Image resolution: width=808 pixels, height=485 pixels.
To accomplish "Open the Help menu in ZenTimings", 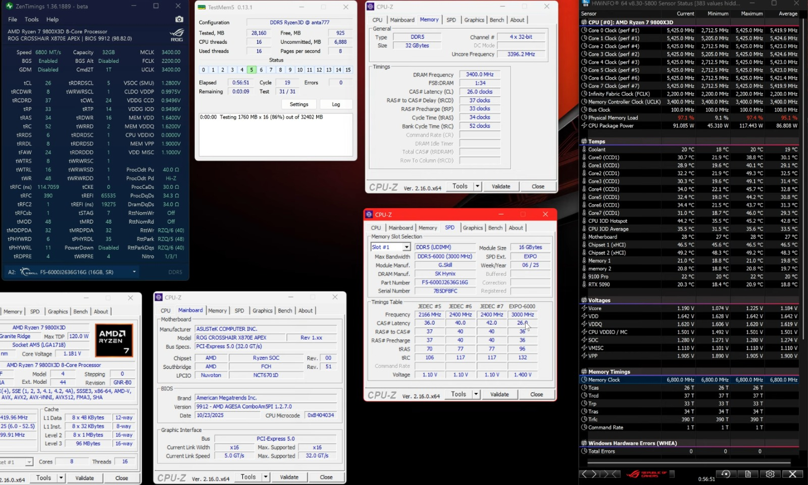I will click(x=53, y=19).
